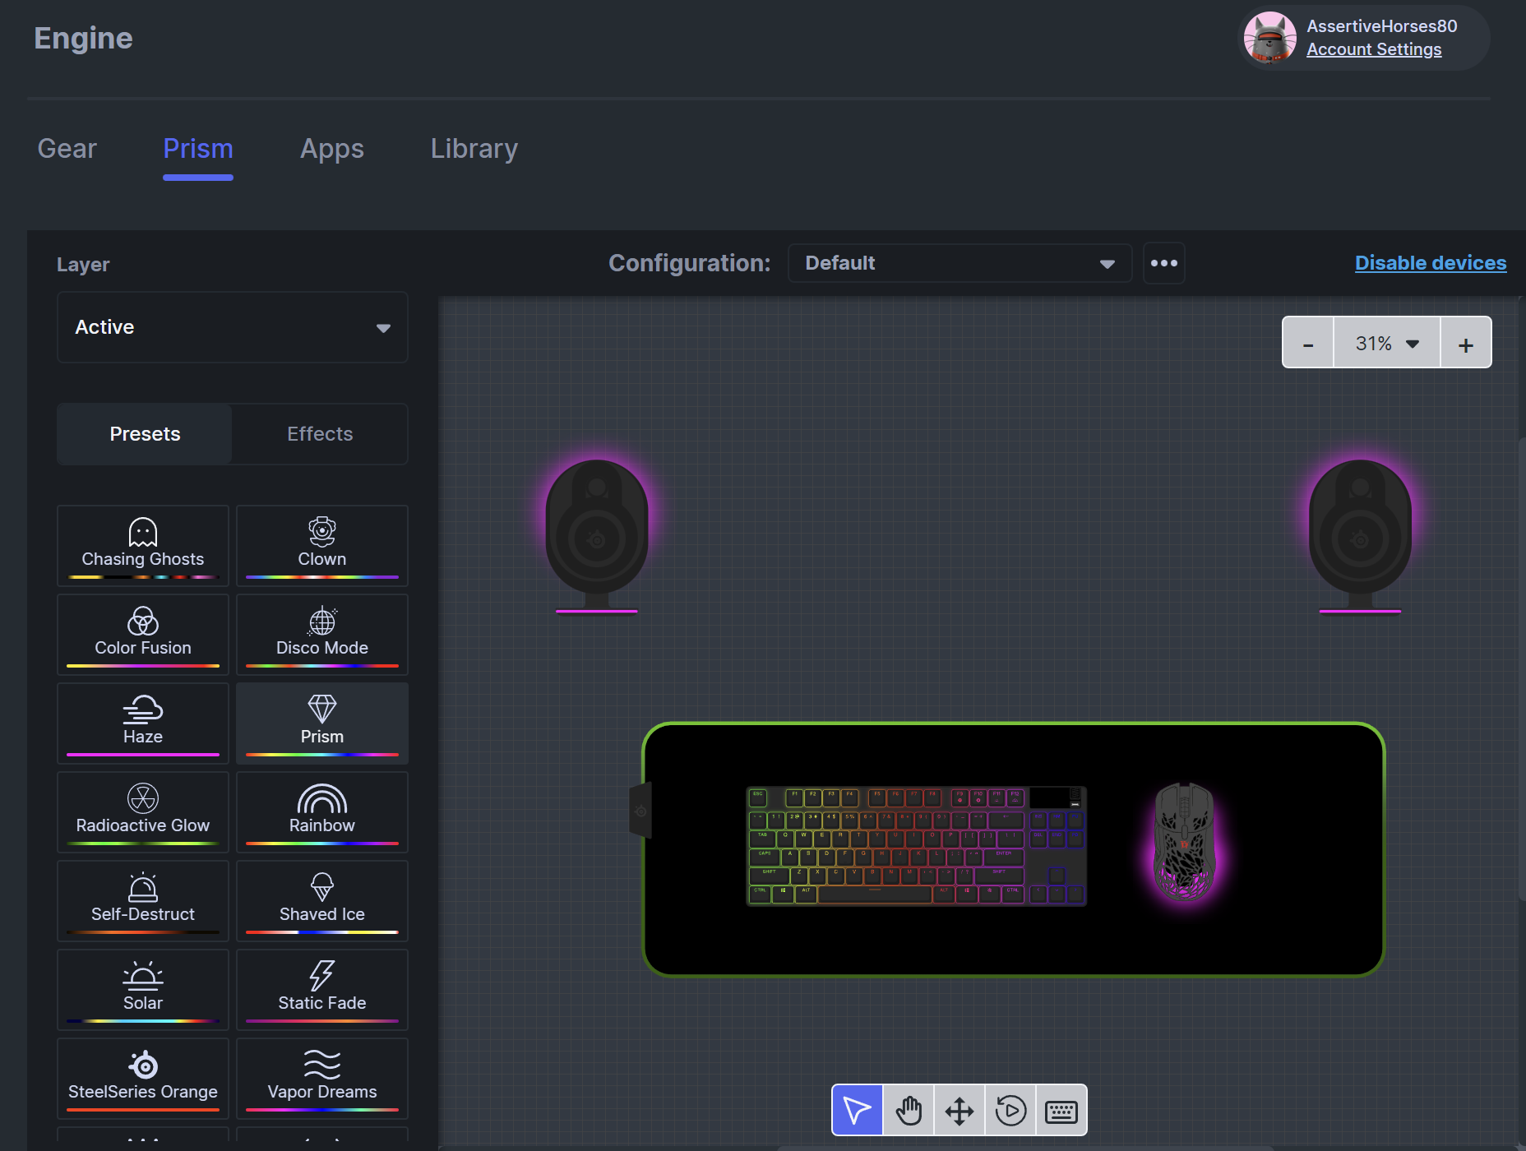The width and height of the screenshot is (1526, 1151).
Task: Select the hand pan tool
Action: [909, 1110]
